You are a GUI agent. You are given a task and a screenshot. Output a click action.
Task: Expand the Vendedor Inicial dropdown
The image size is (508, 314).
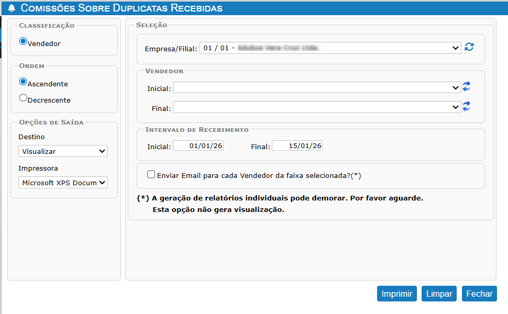pos(316,88)
